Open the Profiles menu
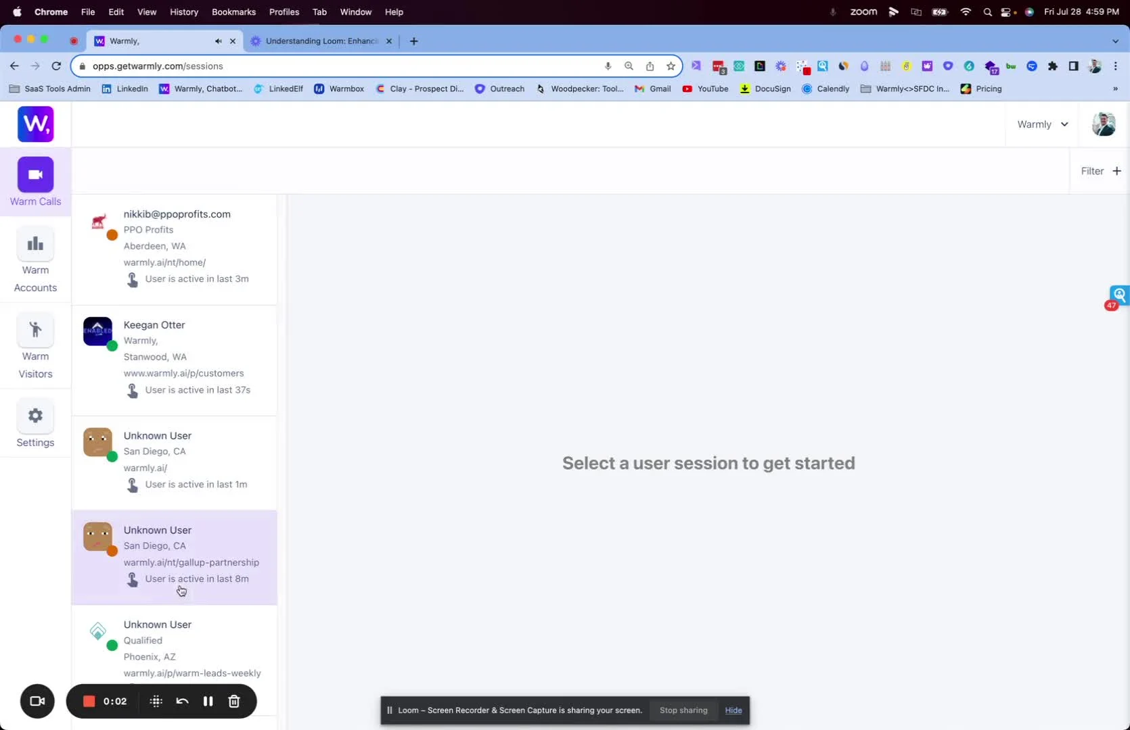The height and width of the screenshot is (730, 1130). tap(284, 11)
